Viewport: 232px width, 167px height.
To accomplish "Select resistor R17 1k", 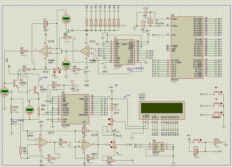I will [112, 107].
